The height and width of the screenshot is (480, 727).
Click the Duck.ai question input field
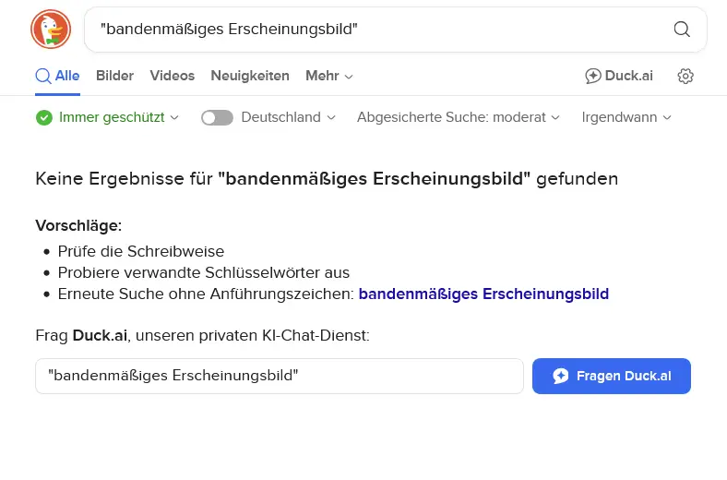(279, 377)
